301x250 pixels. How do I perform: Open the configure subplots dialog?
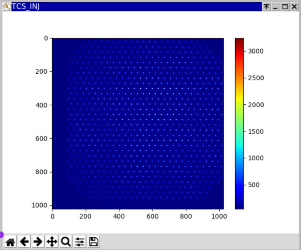click(x=80, y=242)
